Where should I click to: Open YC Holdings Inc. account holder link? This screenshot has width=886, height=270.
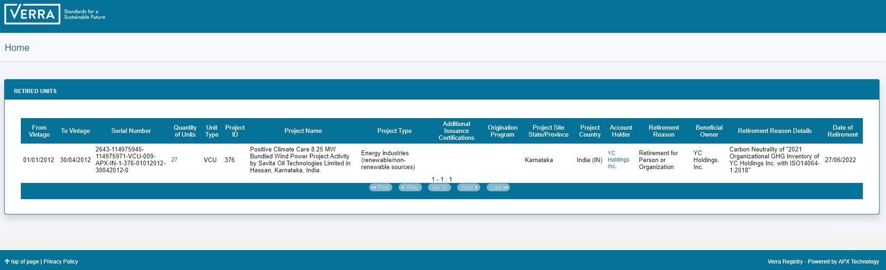click(618, 160)
